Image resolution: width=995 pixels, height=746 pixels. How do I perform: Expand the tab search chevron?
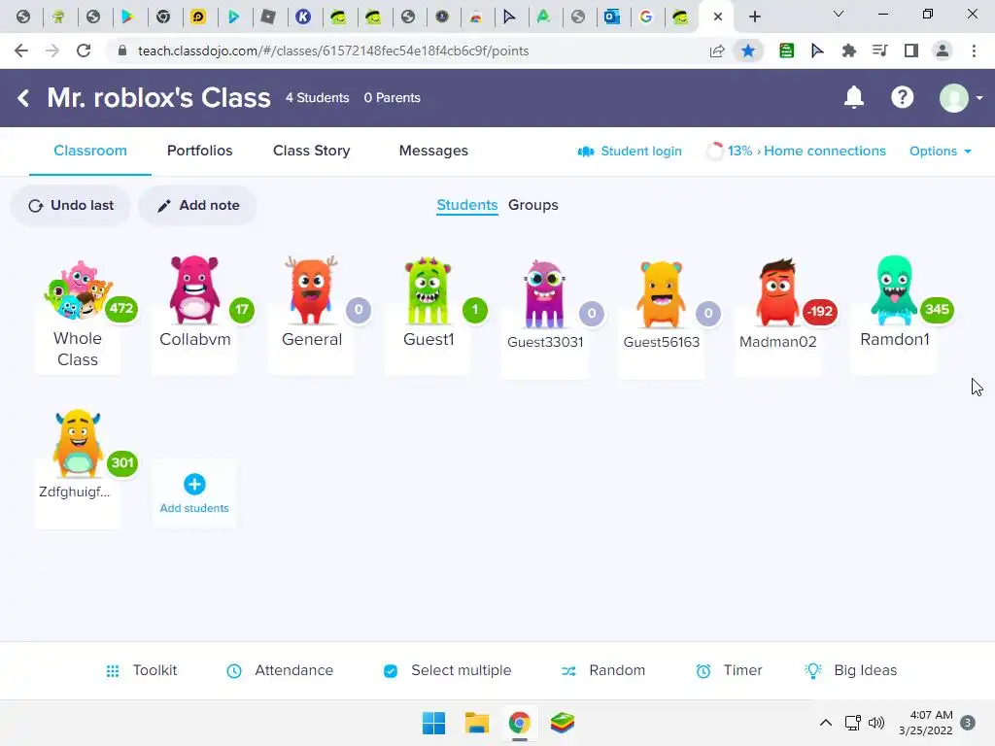pos(839,14)
